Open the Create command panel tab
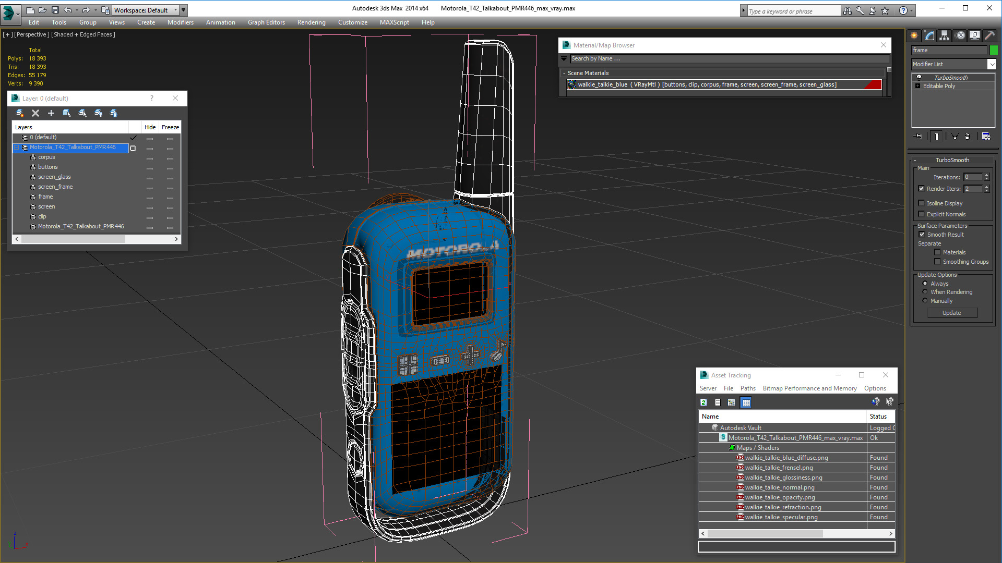 (x=914, y=35)
